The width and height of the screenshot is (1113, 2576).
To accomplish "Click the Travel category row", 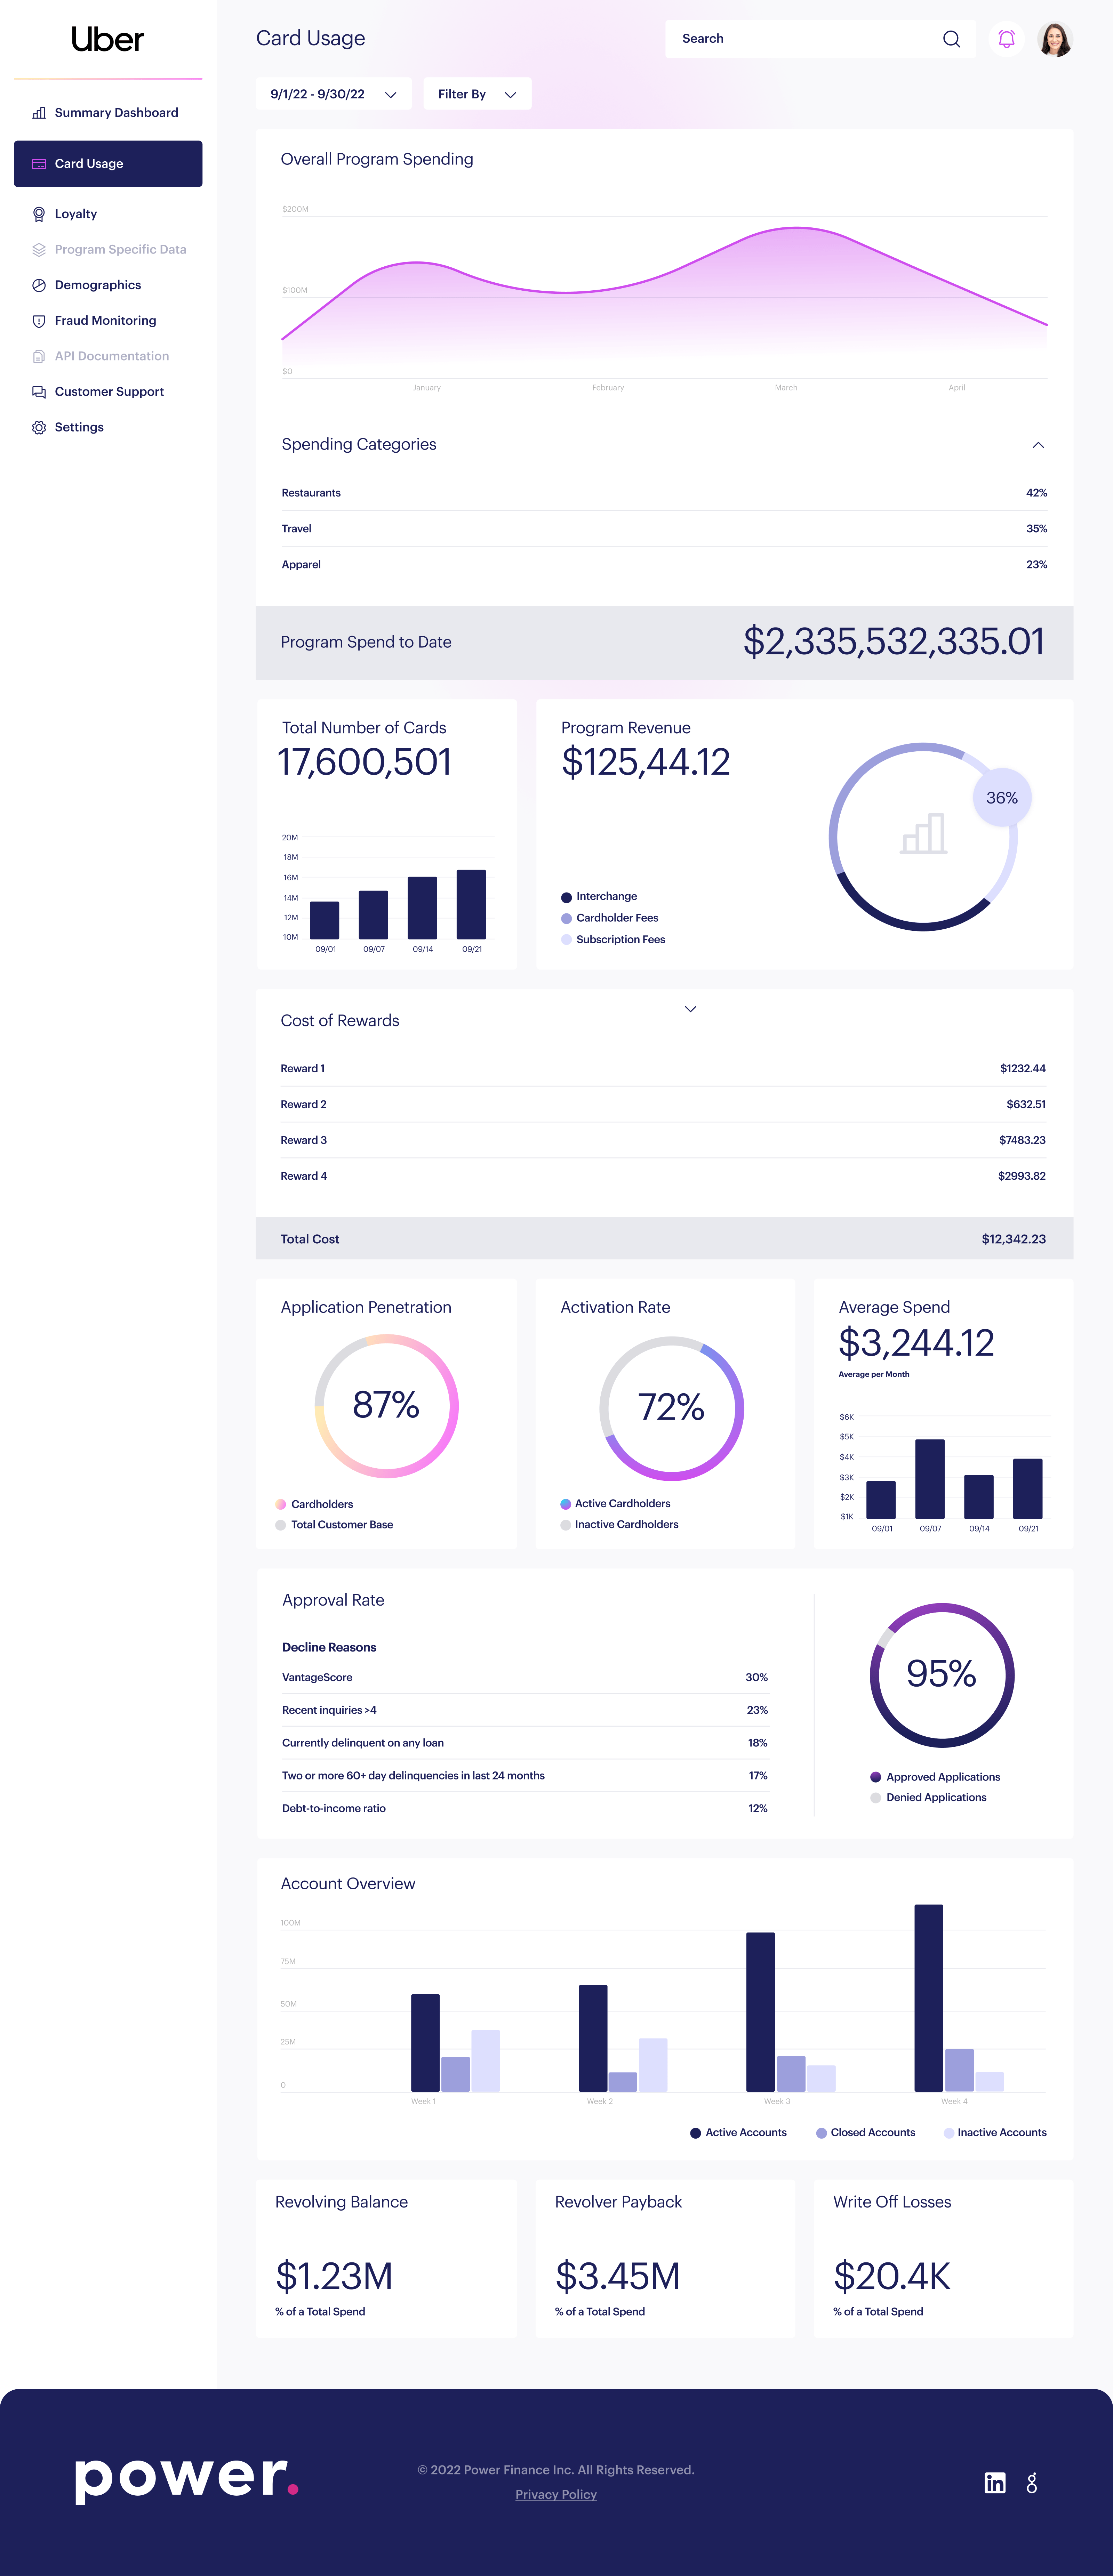I will 664,529.
